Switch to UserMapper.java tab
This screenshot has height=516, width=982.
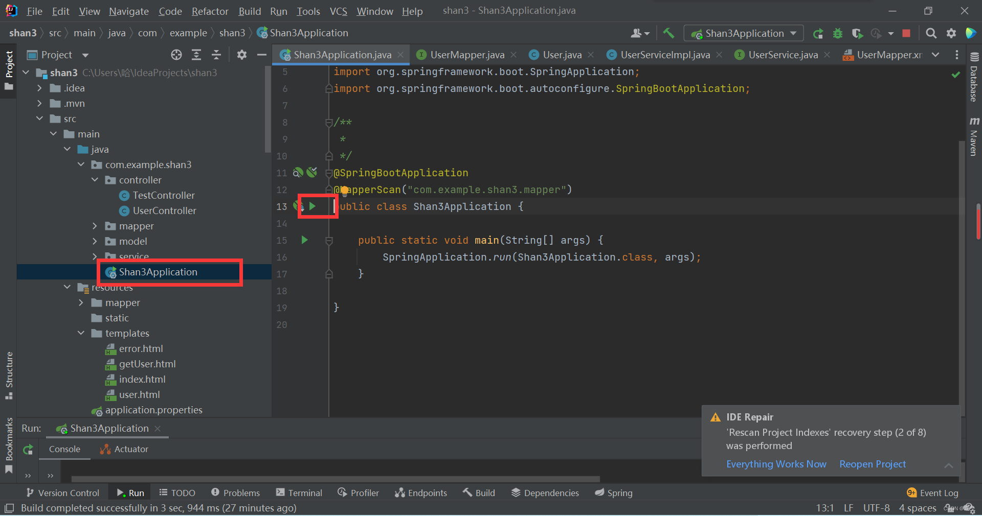point(467,55)
